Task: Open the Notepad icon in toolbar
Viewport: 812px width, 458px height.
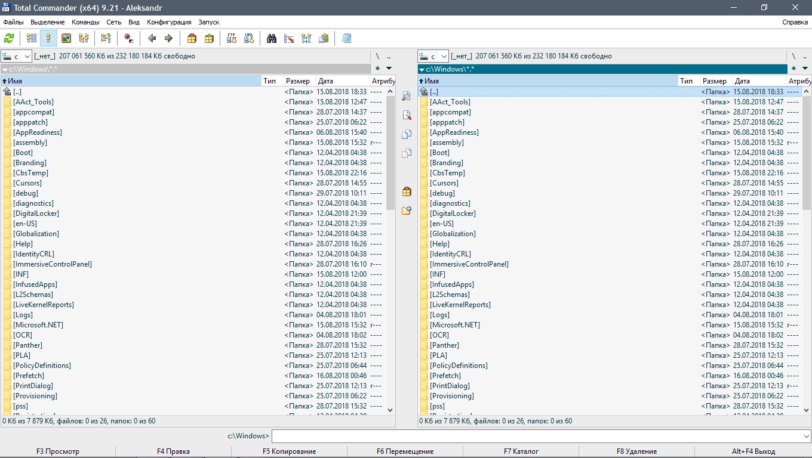Action: (346, 38)
